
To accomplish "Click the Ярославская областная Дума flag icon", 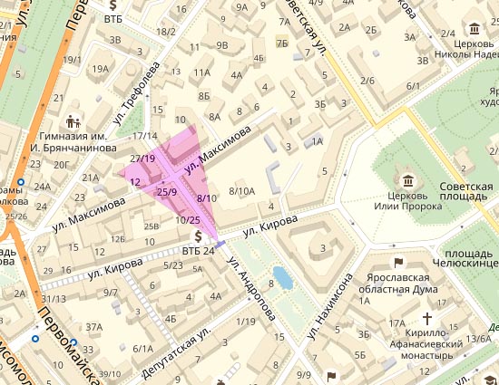I will (399, 264).
